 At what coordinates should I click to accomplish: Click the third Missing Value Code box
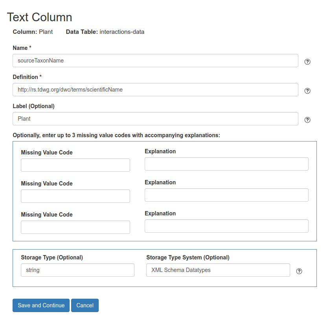pos(75,227)
